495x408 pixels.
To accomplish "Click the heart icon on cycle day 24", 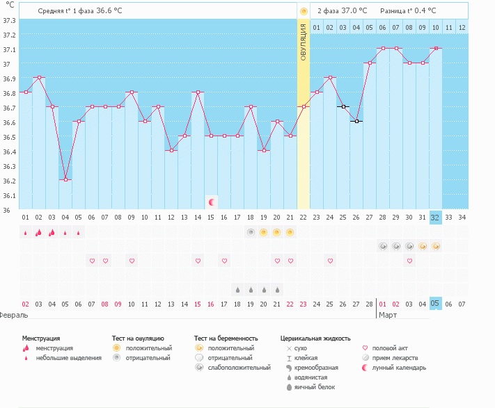I will (330, 261).
